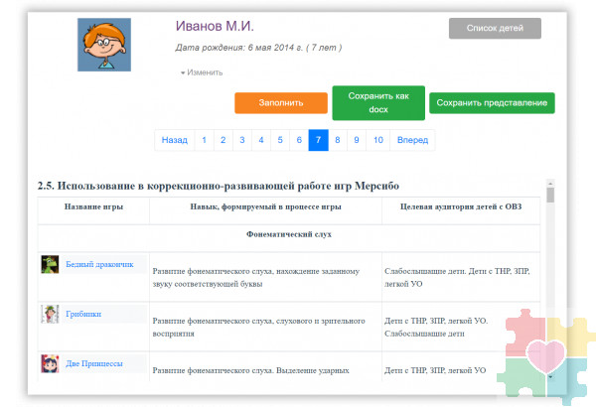Expand the Изменить dropdown

click(202, 72)
